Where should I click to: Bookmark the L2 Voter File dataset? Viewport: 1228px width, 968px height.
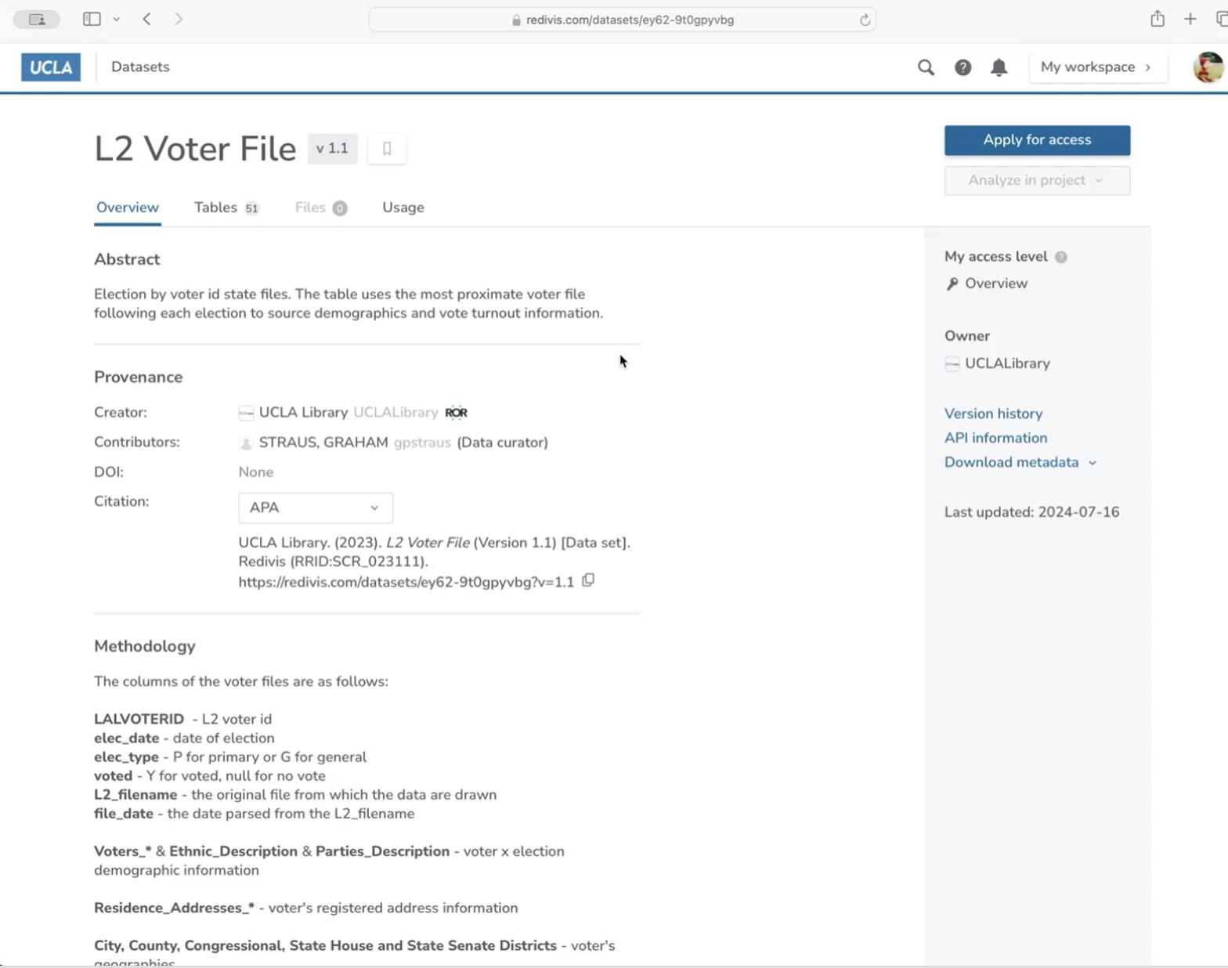[386, 149]
